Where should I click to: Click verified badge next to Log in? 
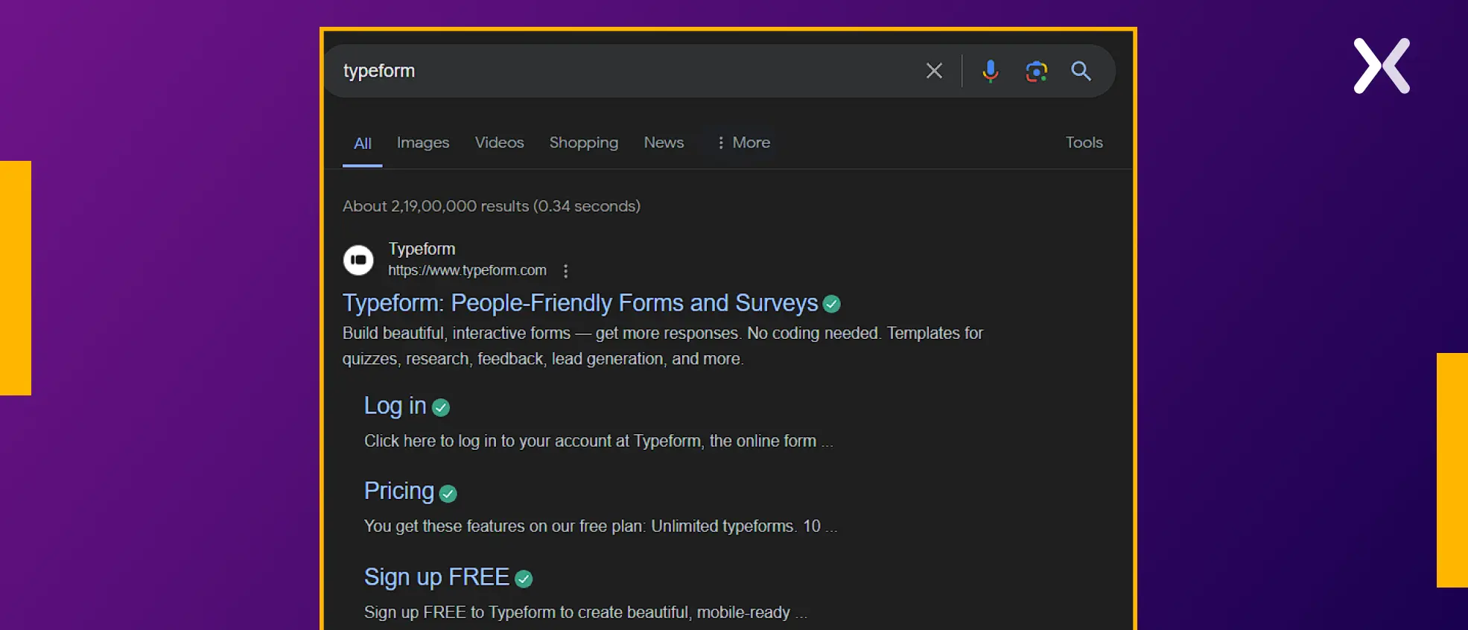tap(441, 407)
